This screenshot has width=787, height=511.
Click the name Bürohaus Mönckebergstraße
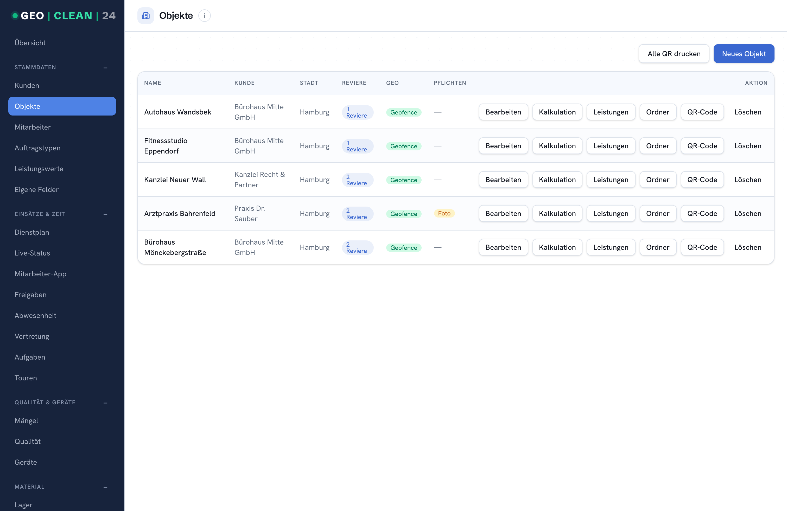click(x=175, y=247)
